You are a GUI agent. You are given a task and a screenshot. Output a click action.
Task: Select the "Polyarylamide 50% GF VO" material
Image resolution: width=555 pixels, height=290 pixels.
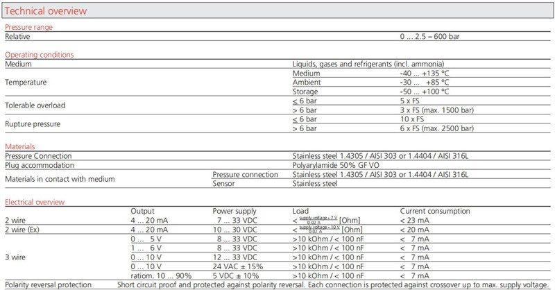[336, 165]
